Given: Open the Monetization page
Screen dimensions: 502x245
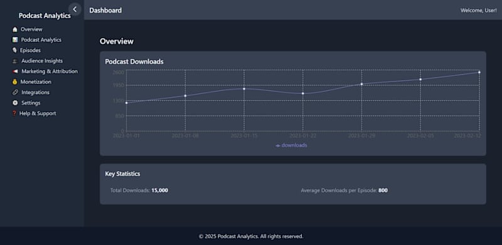Looking at the screenshot, I should tap(36, 82).
